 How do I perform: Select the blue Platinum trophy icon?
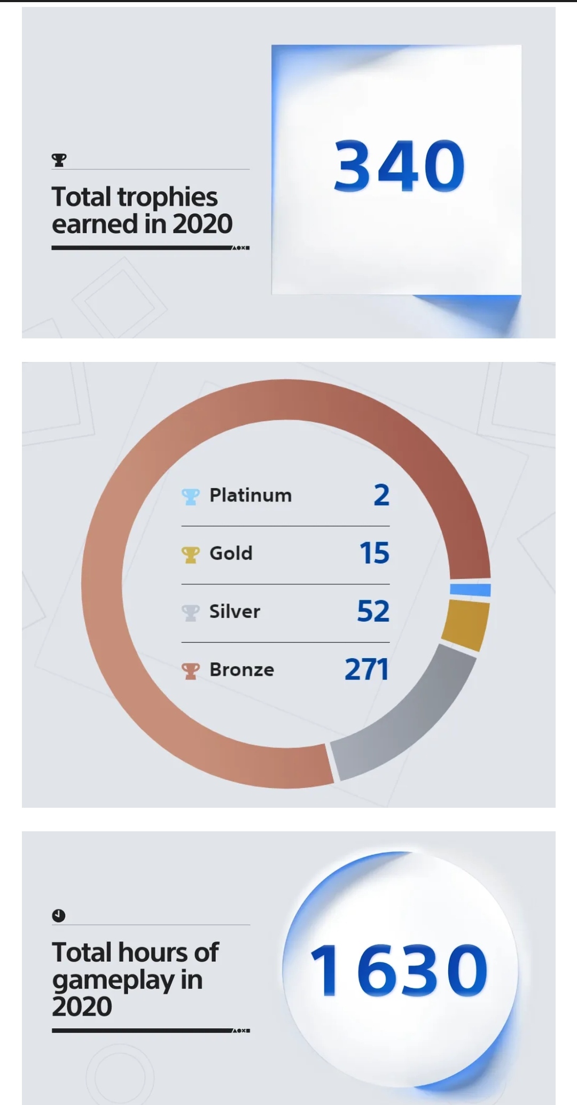190,497
